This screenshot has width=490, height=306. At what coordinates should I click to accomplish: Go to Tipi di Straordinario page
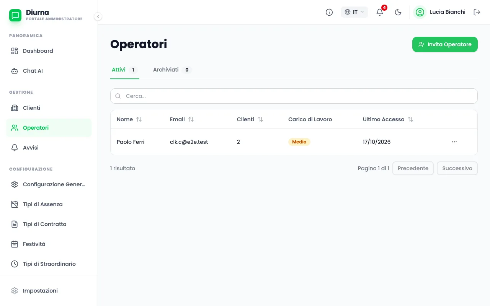(x=49, y=264)
